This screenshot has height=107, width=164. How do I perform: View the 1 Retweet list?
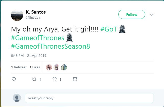tap(19, 67)
